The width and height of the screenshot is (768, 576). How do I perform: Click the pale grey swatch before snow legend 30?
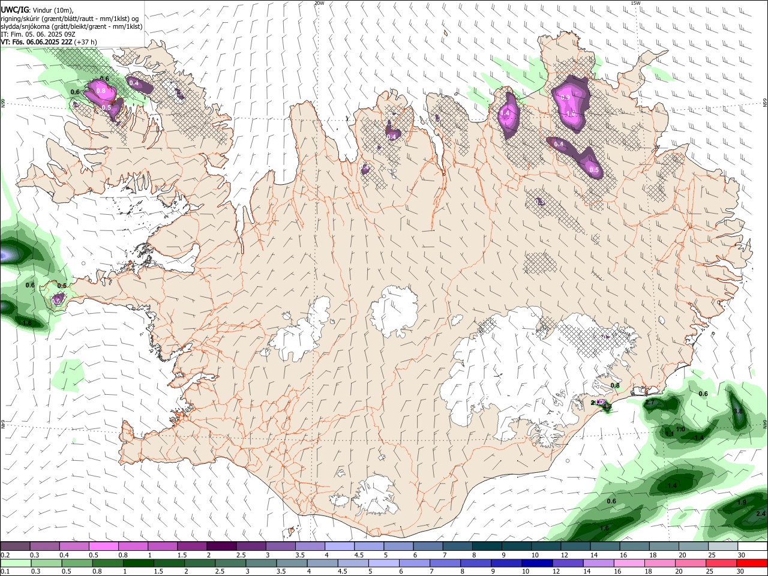click(723, 547)
